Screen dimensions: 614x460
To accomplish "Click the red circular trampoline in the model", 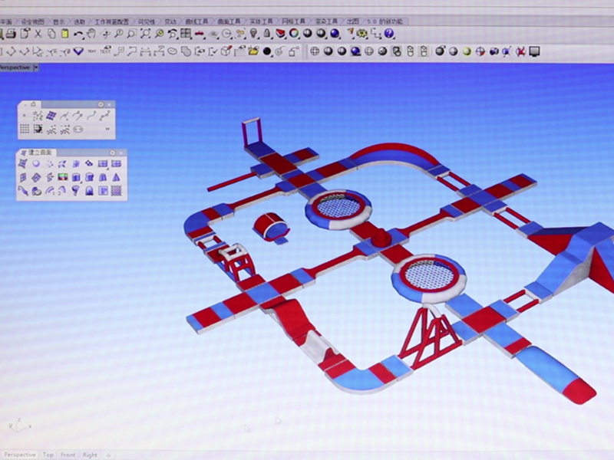I will tap(338, 206).
